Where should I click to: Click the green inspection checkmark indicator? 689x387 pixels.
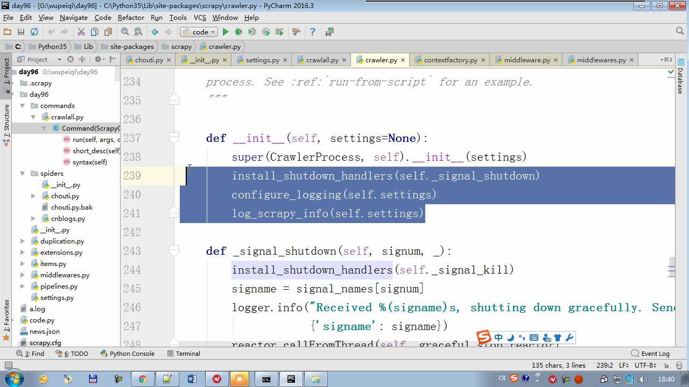(x=671, y=71)
